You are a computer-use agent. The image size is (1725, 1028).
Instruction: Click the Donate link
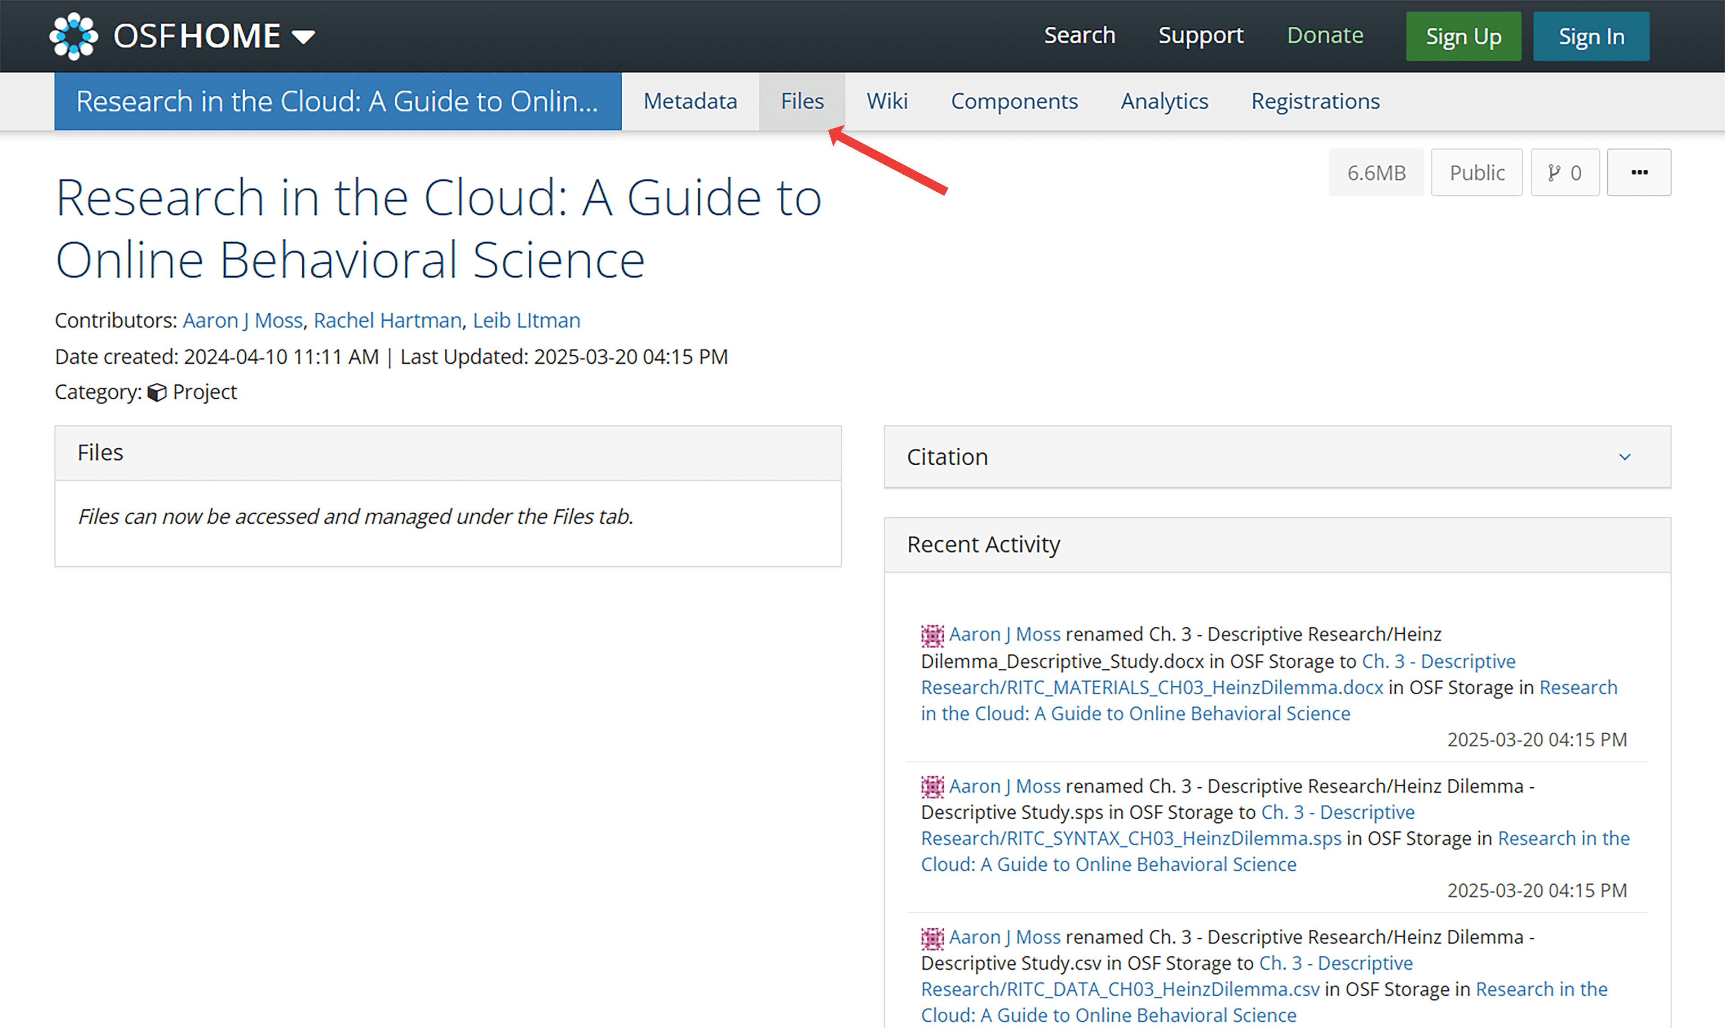pyautogui.click(x=1325, y=35)
